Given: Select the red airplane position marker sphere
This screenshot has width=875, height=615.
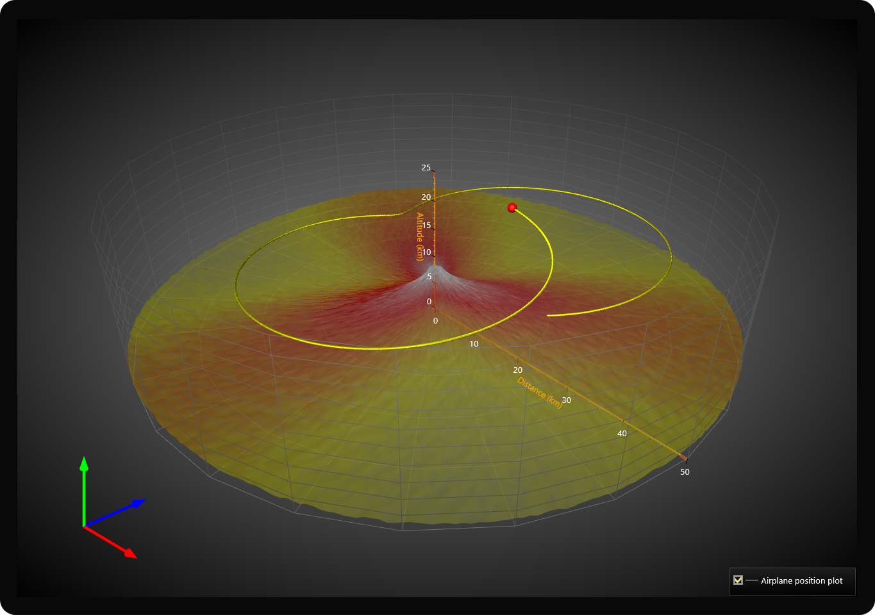Looking at the screenshot, I should pos(512,208).
